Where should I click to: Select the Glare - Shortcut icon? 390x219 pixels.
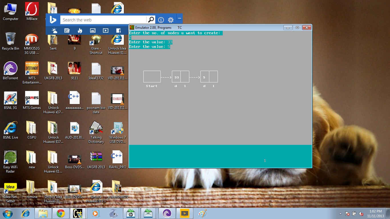96,44
